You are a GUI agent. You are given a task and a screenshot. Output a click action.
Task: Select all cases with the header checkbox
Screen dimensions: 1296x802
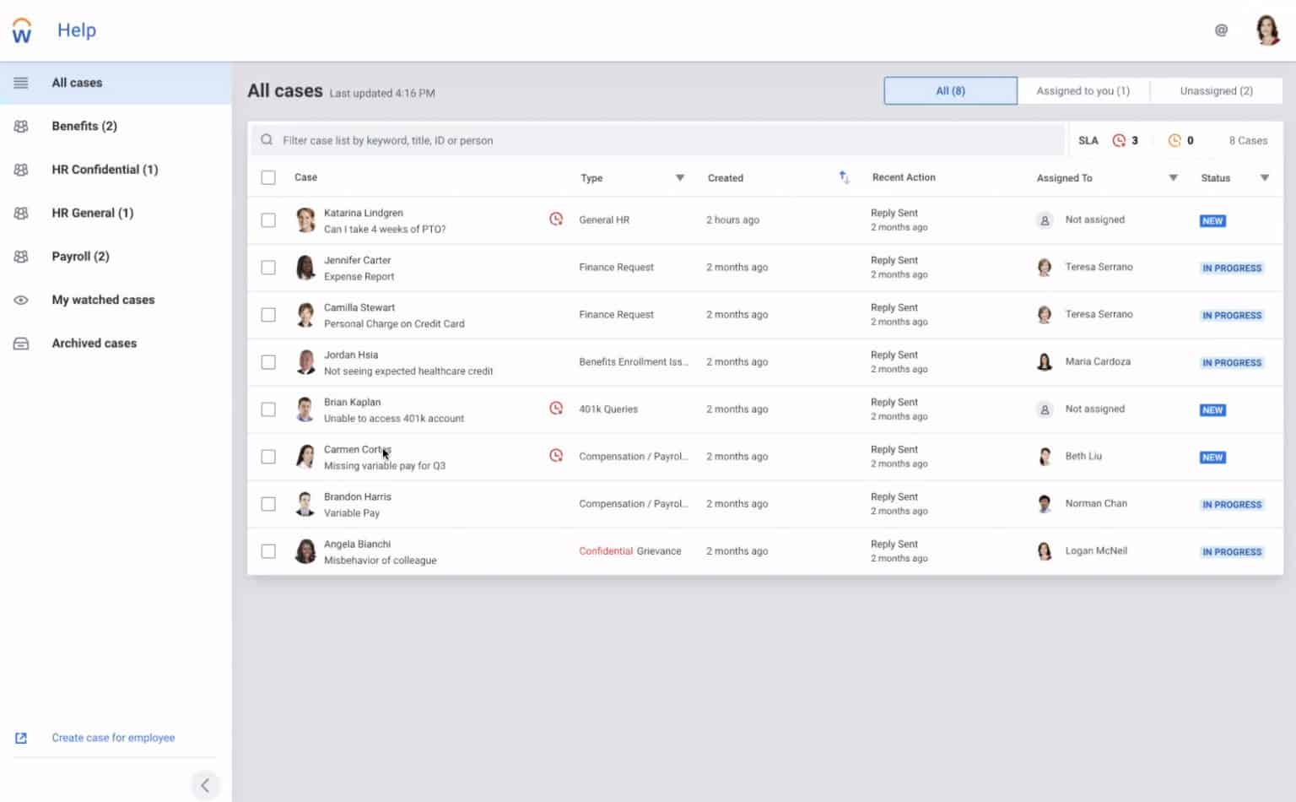point(268,177)
